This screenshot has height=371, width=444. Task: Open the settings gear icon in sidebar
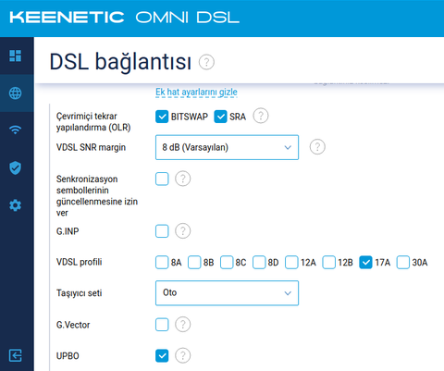pos(15,205)
